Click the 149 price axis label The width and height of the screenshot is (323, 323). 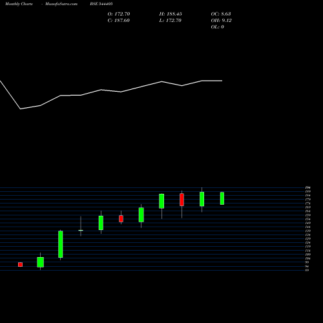308,223
